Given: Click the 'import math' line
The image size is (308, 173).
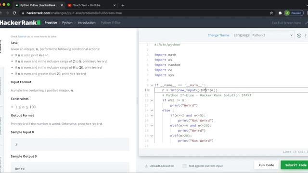Looking at the screenshot, I should coord(165,55).
